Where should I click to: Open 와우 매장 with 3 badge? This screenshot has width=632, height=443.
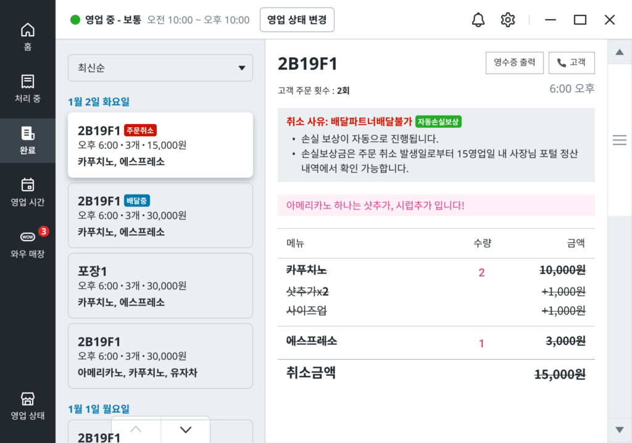(28, 244)
